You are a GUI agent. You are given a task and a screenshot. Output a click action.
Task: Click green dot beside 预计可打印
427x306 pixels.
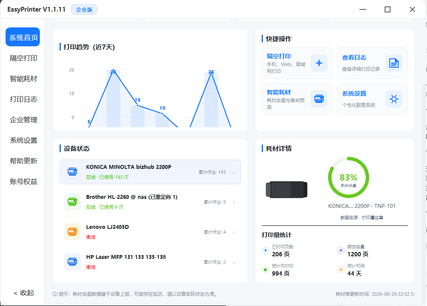coord(266,270)
